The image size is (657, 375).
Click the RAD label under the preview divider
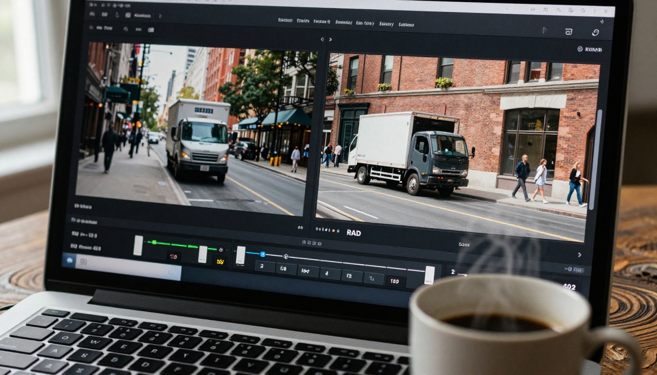pos(353,233)
